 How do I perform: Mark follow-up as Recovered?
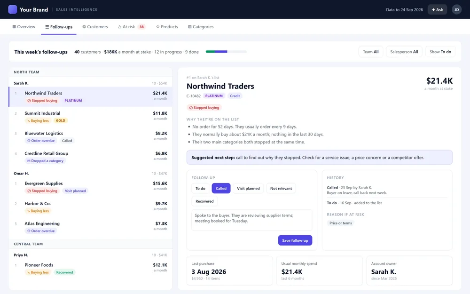click(x=204, y=201)
